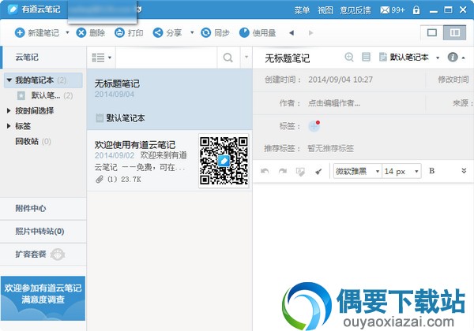Click the zoom magnifier plus icon
The height and width of the screenshot is (331, 474).
click(x=349, y=57)
